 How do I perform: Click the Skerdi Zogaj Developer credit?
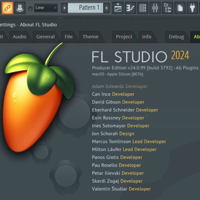point(117,181)
